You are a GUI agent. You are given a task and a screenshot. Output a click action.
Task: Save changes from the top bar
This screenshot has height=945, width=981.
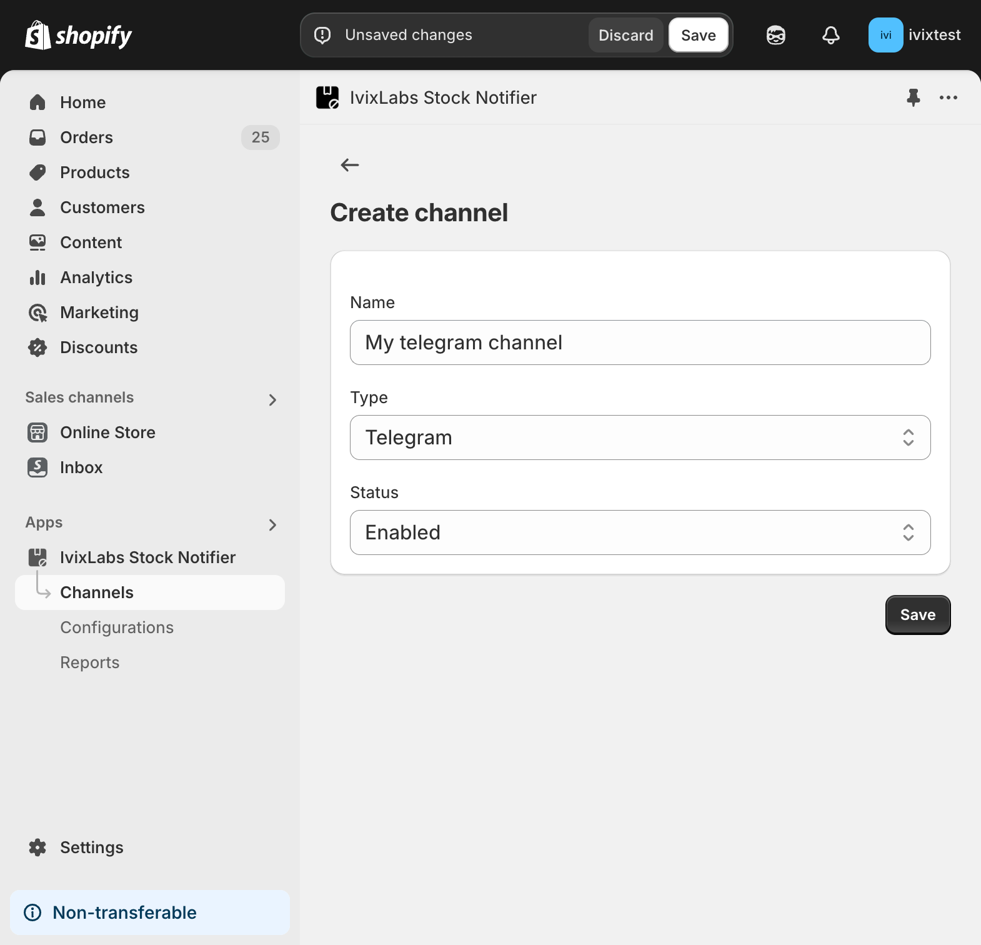coord(699,35)
